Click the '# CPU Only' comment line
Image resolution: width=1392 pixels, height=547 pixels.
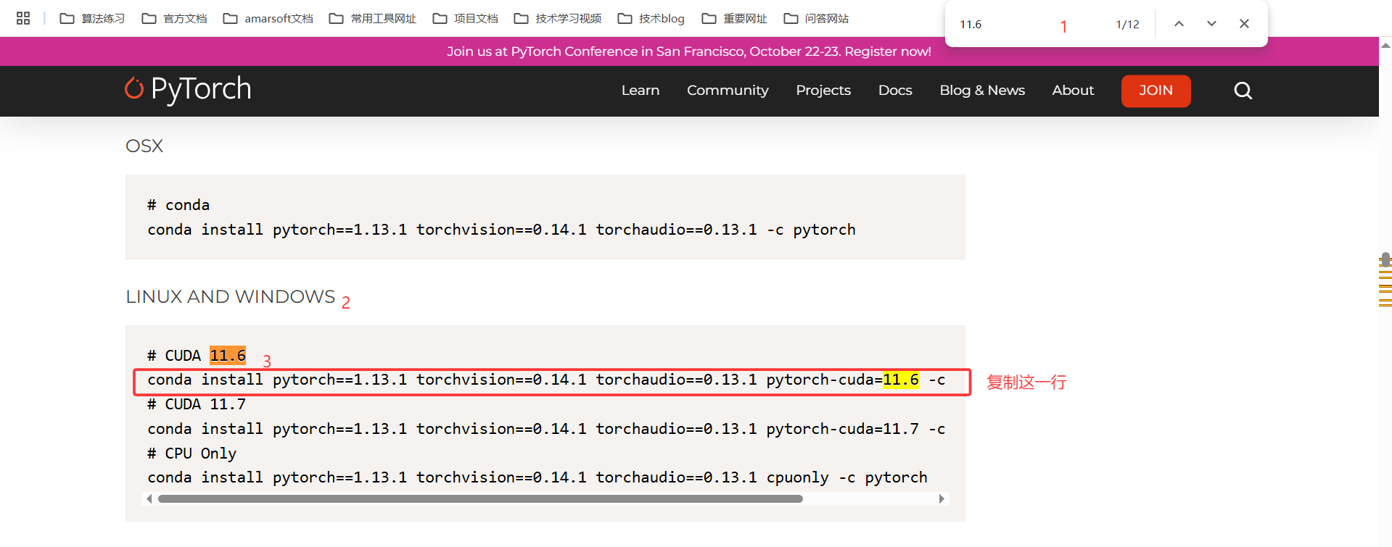pos(191,454)
